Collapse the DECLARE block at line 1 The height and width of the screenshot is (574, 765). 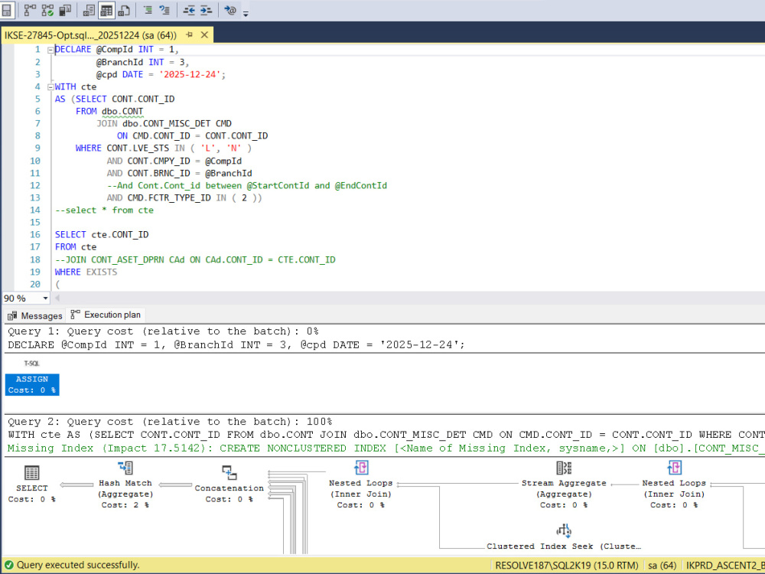click(x=50, y=50)
